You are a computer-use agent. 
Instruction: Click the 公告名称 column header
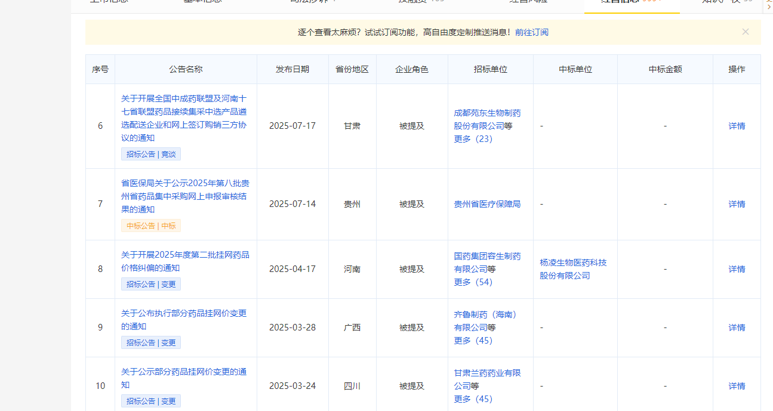point(186,69)
